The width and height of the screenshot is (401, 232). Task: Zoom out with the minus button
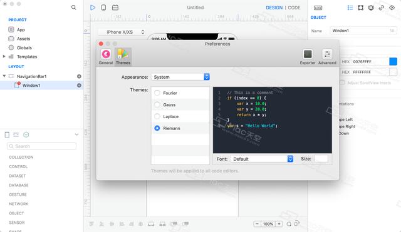[x=258, y=224]
